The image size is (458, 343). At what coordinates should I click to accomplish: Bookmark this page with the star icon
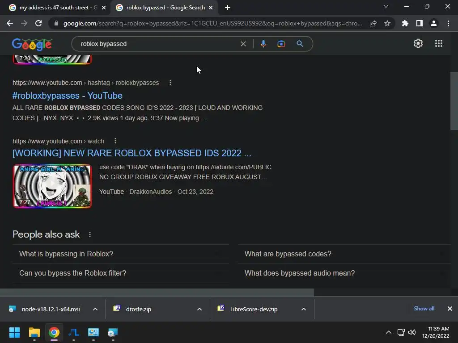pyautogui.click(x=387, y=23)
